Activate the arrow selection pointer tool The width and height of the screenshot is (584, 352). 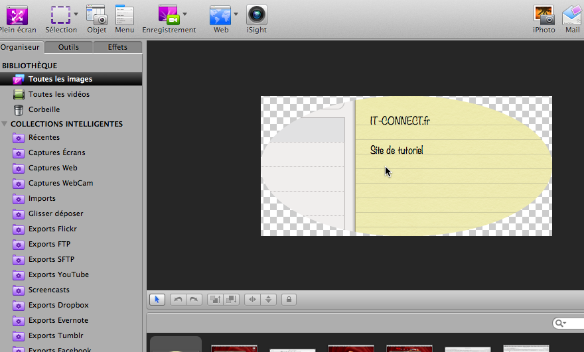[x=157, y=300]
